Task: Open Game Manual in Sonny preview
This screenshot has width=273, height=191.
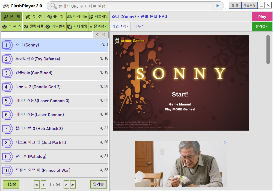Action: [x=180, y=104]
